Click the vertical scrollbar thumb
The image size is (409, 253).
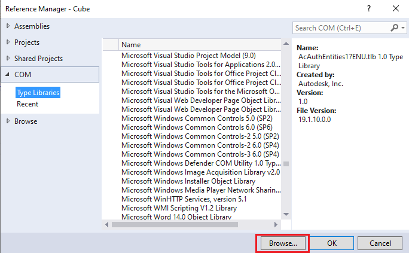tap(286, 164)
